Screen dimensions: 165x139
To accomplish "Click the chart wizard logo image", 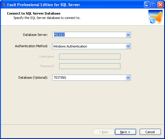I will click(155, 17).
